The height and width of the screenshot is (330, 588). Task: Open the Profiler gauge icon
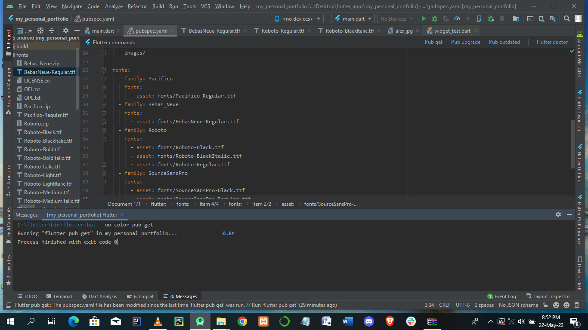[x=457, y=19]
